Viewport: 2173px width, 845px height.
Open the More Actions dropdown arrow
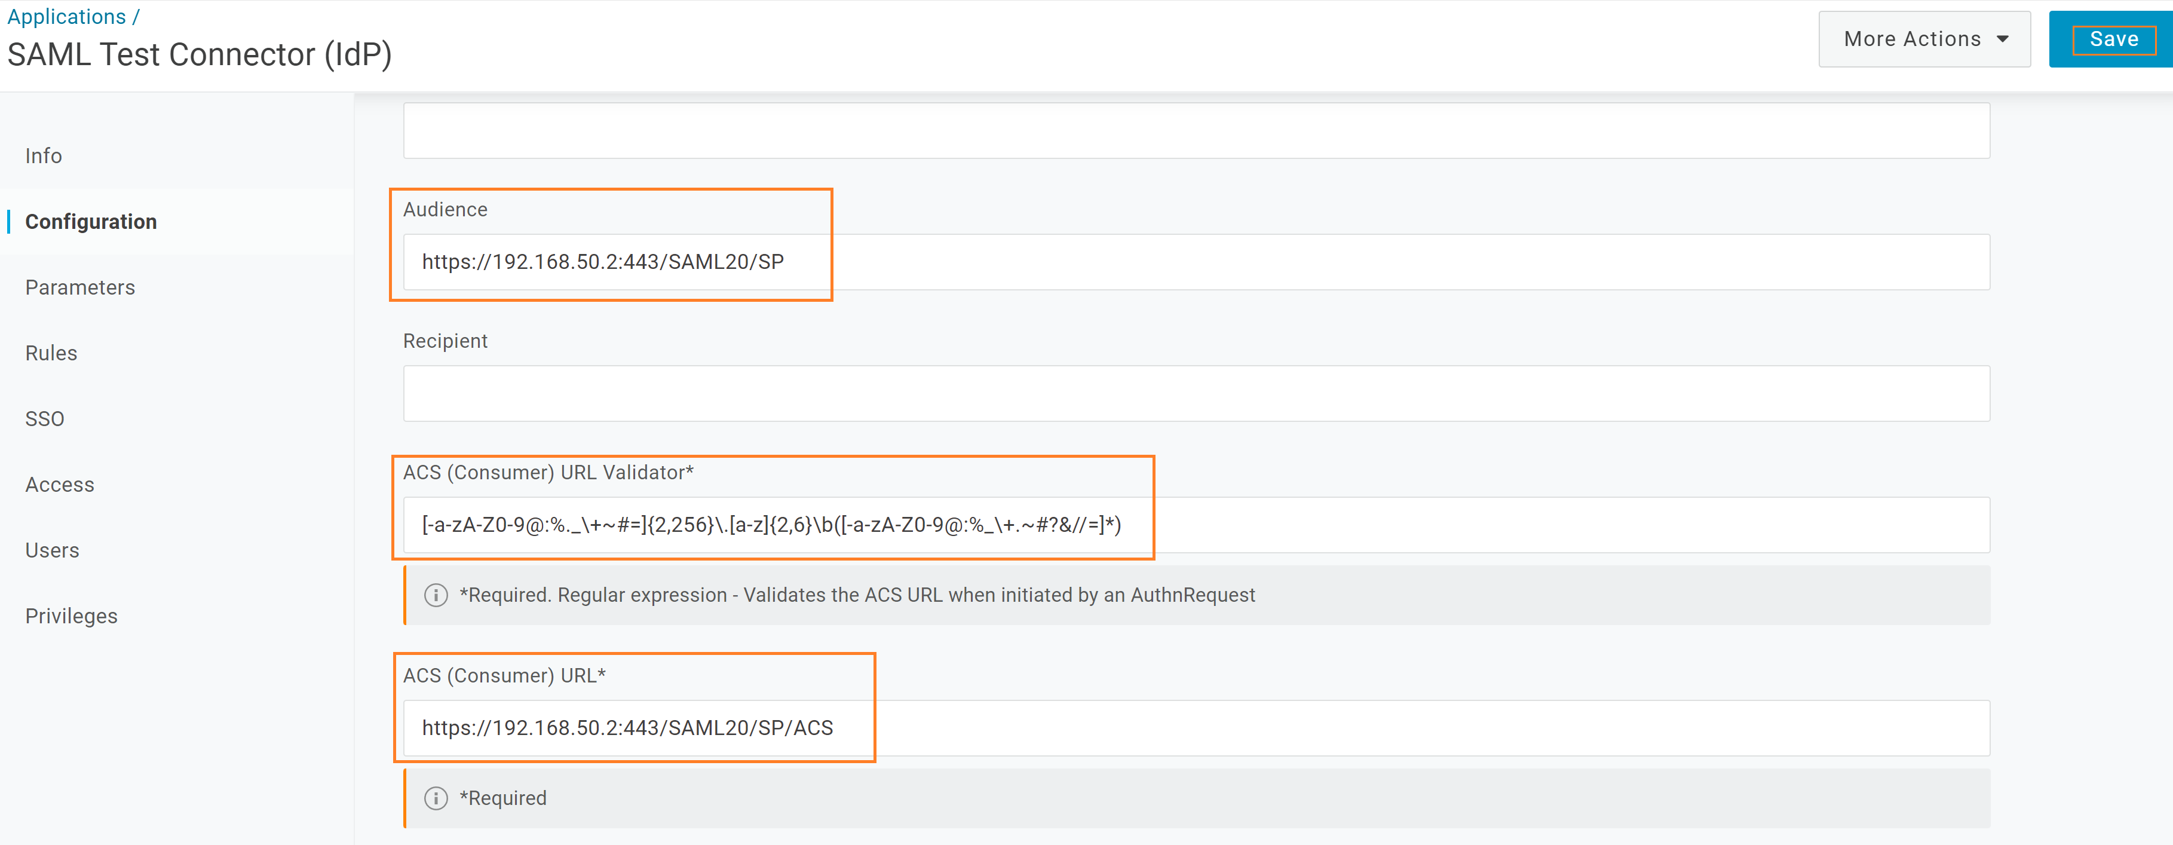pos(2003,39)
